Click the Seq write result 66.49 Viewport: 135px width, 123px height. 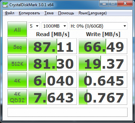tap(103, 46)
